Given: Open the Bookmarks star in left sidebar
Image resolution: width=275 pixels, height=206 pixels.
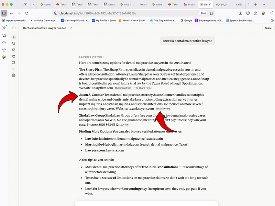Looking at the screenshot, I should pyautogui.click(x=4, y=50).
